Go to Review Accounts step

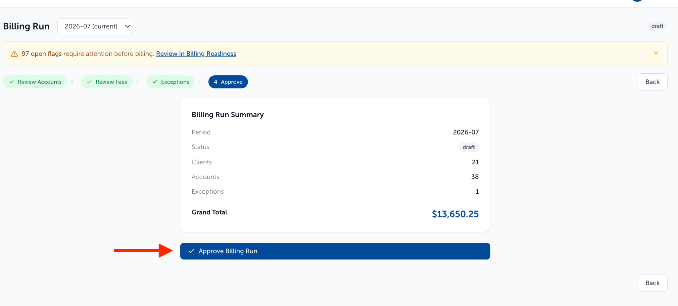[35, 82]
